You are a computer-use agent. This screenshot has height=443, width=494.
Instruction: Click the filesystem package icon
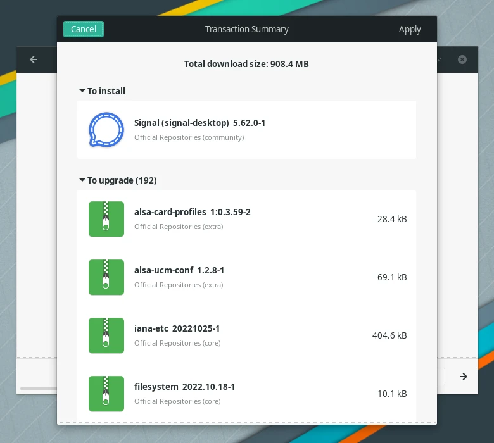(x=106, y=394)
